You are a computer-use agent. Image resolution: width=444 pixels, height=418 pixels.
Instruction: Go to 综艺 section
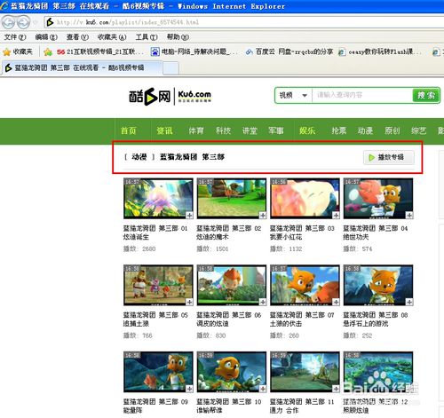pos(418,130)
